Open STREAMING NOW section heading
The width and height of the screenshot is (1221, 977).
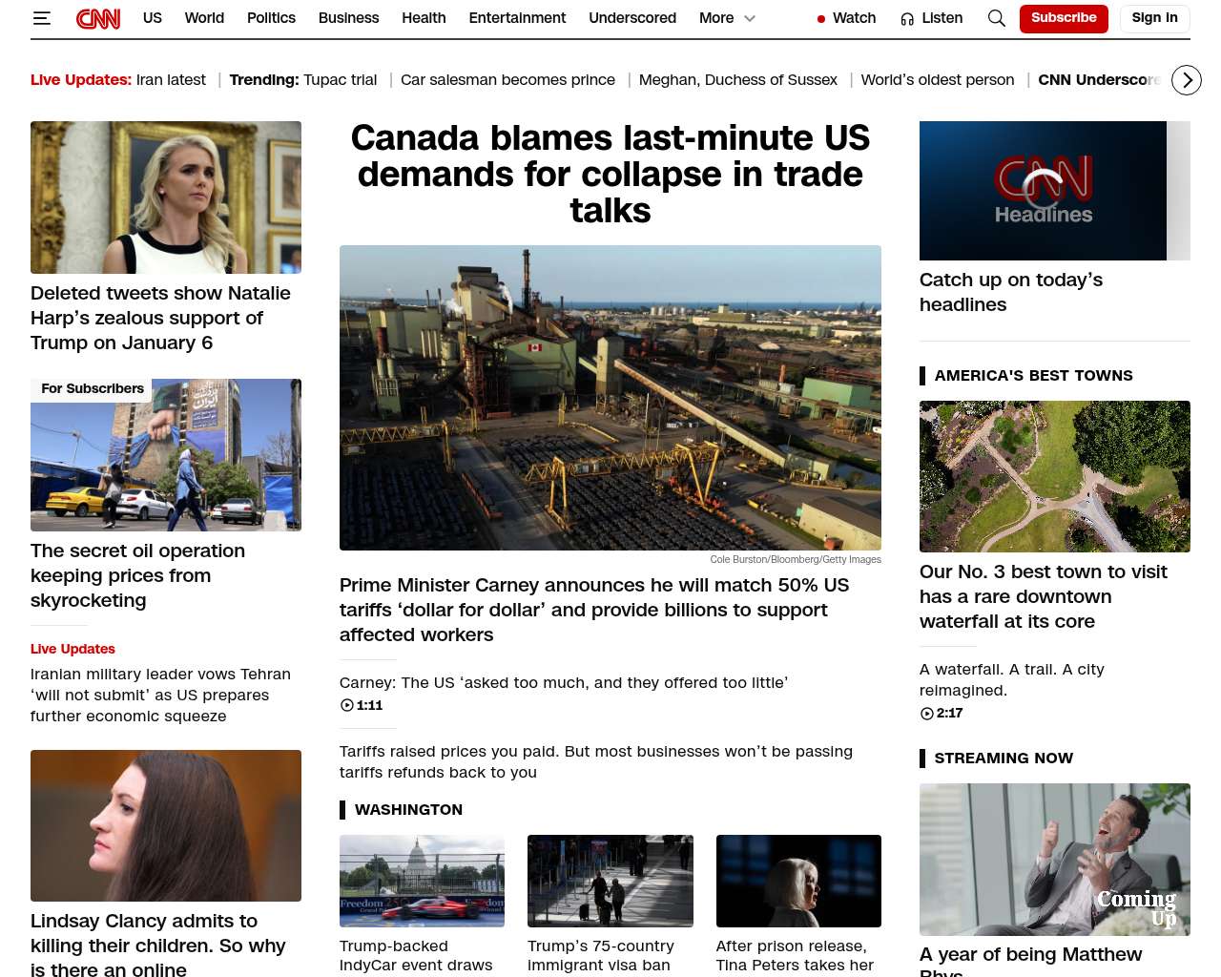(1004, 759)
